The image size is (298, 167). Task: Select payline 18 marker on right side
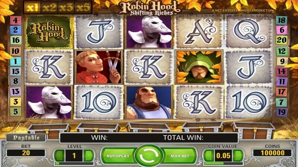pos(282,20)
